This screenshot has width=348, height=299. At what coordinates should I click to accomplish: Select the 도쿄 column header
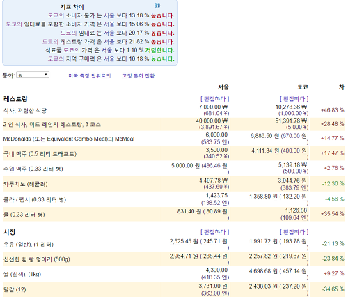coord(303,87)
